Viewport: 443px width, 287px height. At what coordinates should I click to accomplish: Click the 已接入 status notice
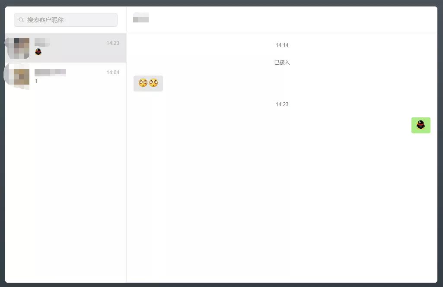282,63
